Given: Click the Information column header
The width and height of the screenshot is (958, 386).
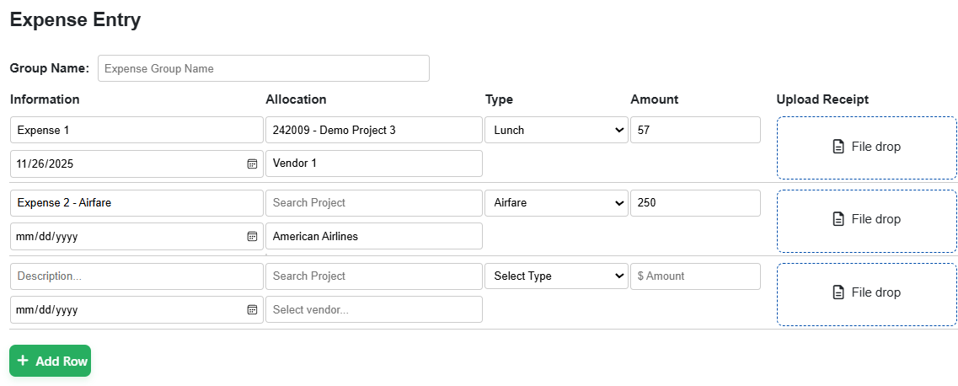Looking at the screenshot, I should [45, 99].
